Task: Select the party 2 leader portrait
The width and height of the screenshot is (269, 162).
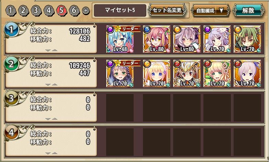Action: (x=120, y=73)
